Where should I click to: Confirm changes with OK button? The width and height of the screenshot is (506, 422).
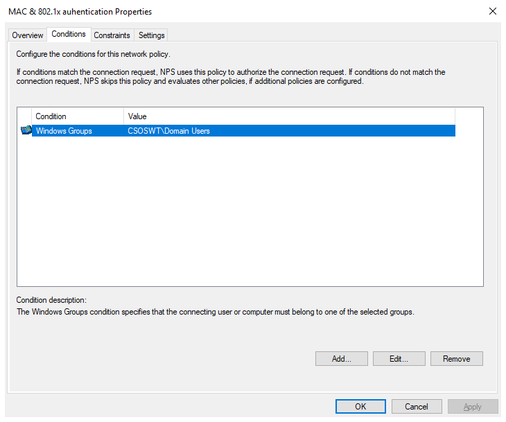pyautogui.click(x=360, y=407)
